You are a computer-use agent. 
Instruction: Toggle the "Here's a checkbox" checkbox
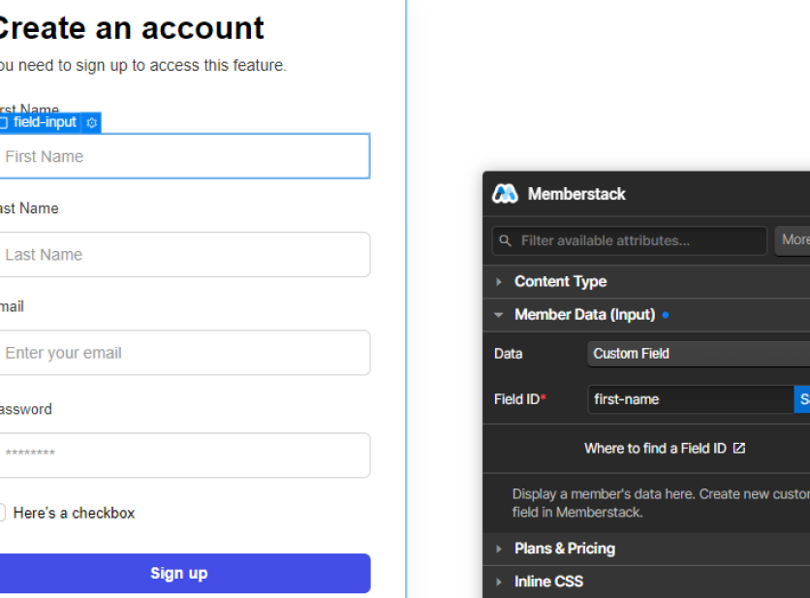2,513
